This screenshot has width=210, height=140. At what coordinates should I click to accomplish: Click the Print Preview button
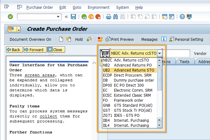click(x=120, y=40)
